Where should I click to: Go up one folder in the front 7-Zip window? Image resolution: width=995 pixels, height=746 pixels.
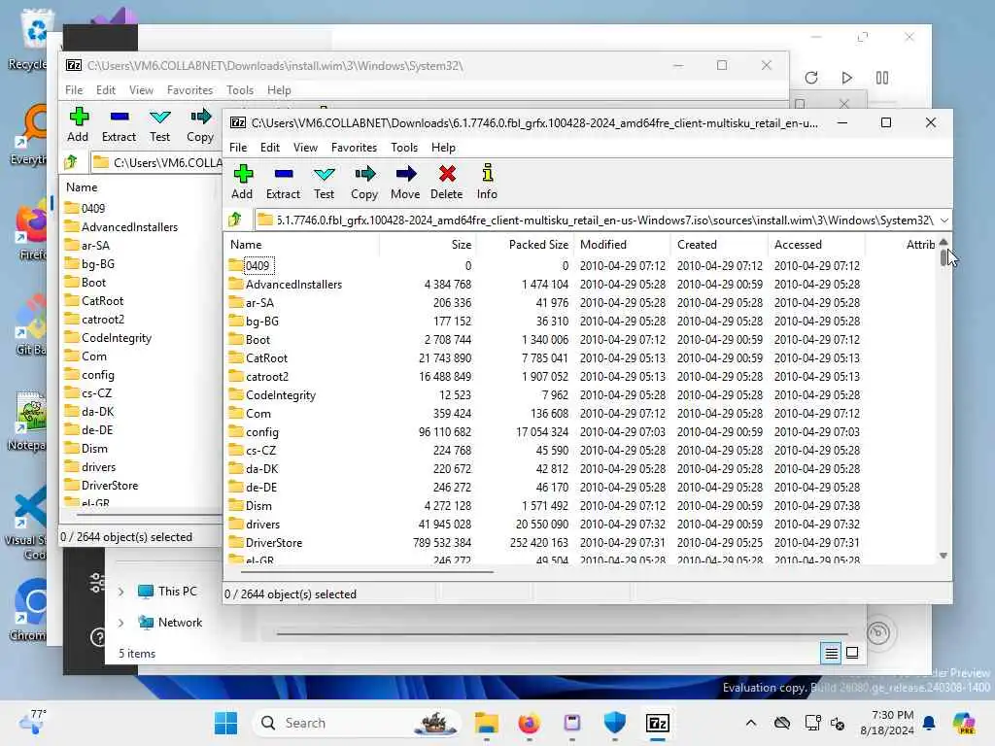236,220
